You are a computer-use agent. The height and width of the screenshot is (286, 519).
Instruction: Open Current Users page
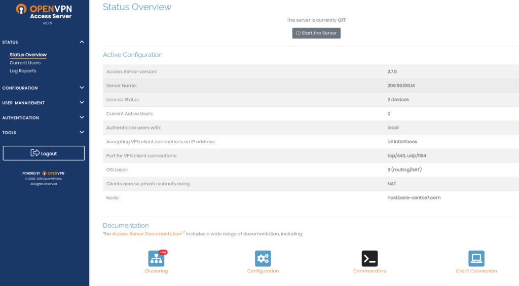point(25,63)
